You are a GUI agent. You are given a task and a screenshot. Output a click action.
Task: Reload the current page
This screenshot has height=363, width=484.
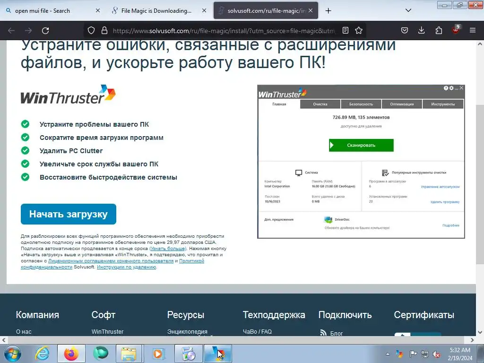pyautogui.click(x=45, y=31)
